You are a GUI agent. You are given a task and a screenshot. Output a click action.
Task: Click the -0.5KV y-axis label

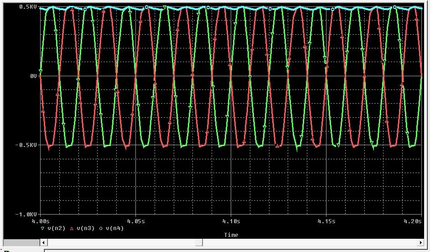pyautogui.click(x=26, y=145)
